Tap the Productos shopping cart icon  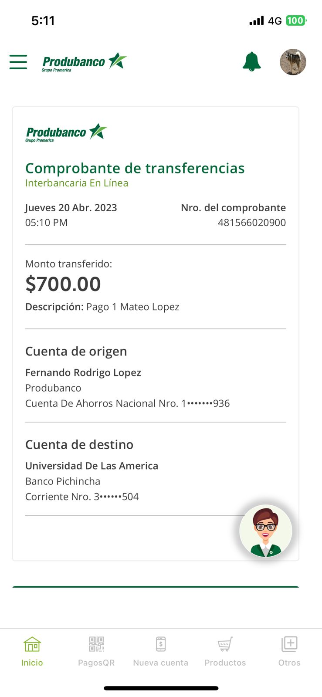coord(225,644)
